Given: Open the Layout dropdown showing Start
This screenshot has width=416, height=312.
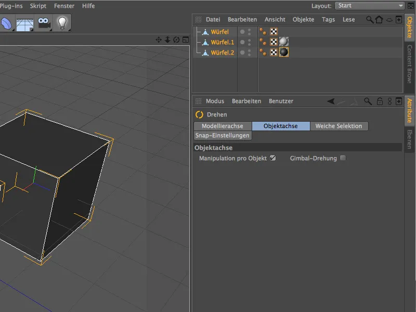Looking at the screenshot, I should (370, 6).
